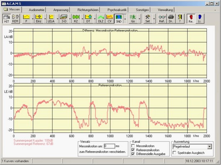Open the Pegelverlauf Auswertung combo box
221x165 pixels.
(x=192, y=147)
